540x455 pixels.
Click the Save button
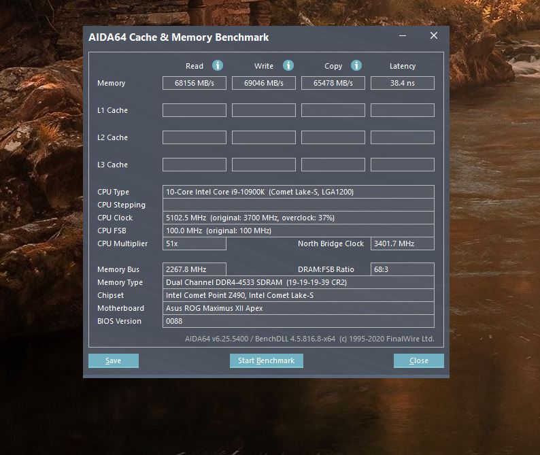click(x=114, y=360)
